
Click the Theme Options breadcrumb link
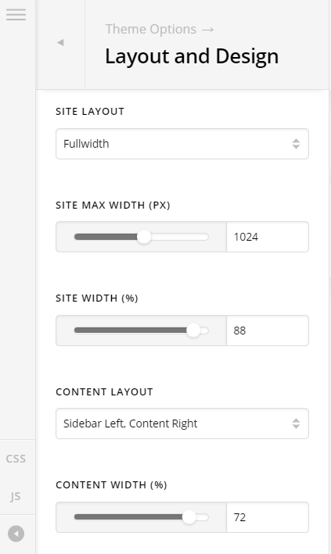tap(151, 29)
